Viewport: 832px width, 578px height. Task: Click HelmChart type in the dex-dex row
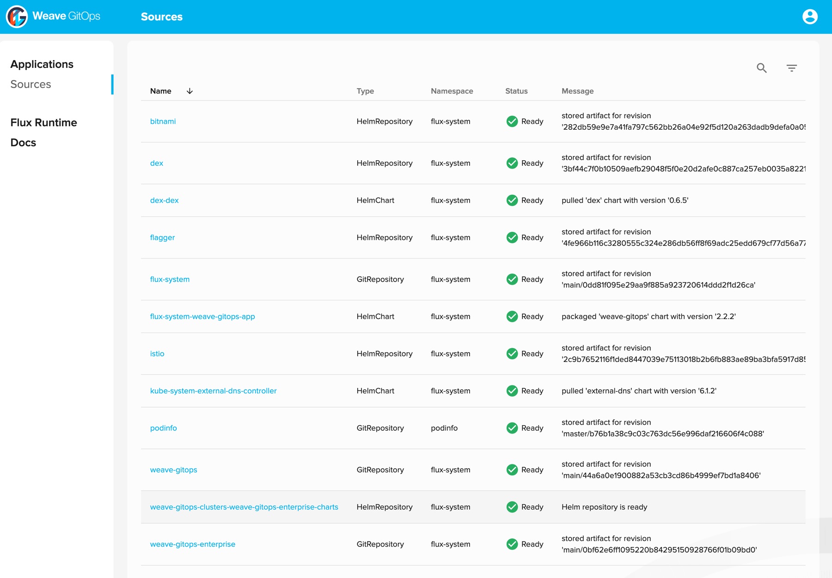(x=375, y=200)
